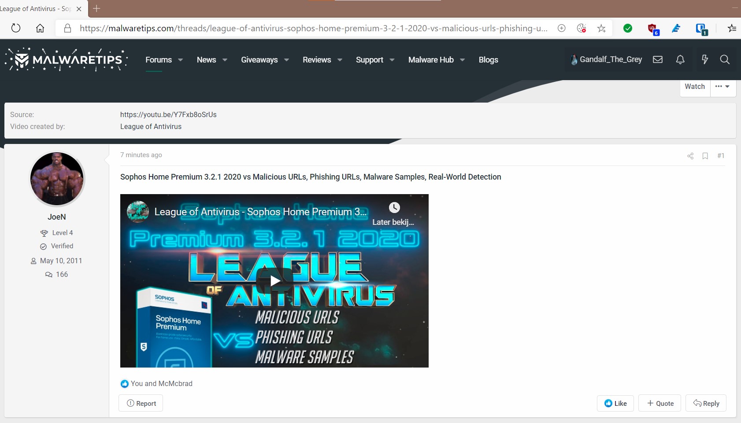Open JoeN's username link

[57, 217]
